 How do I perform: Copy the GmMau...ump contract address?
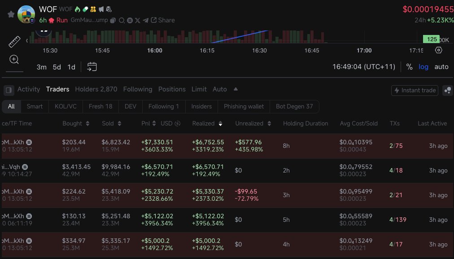113,20
